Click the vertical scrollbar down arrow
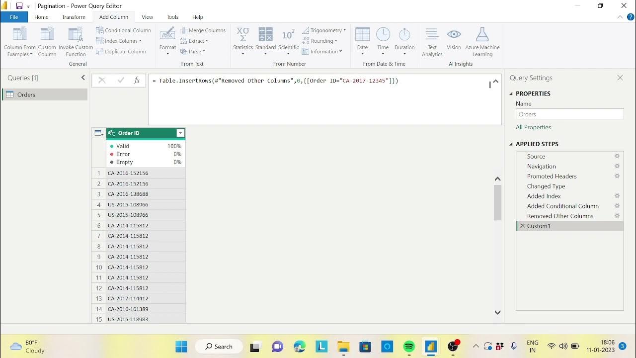This screenshot has height=358, width=636. coord(497,312)
